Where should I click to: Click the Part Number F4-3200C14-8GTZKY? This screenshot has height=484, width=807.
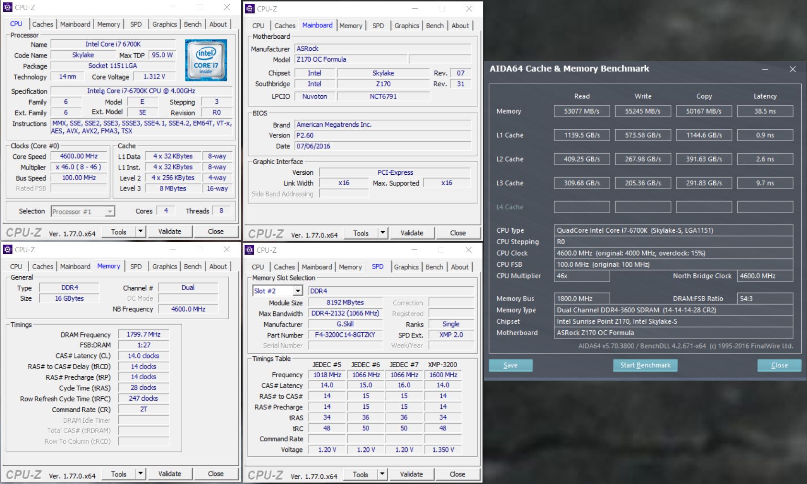[345, 335]
